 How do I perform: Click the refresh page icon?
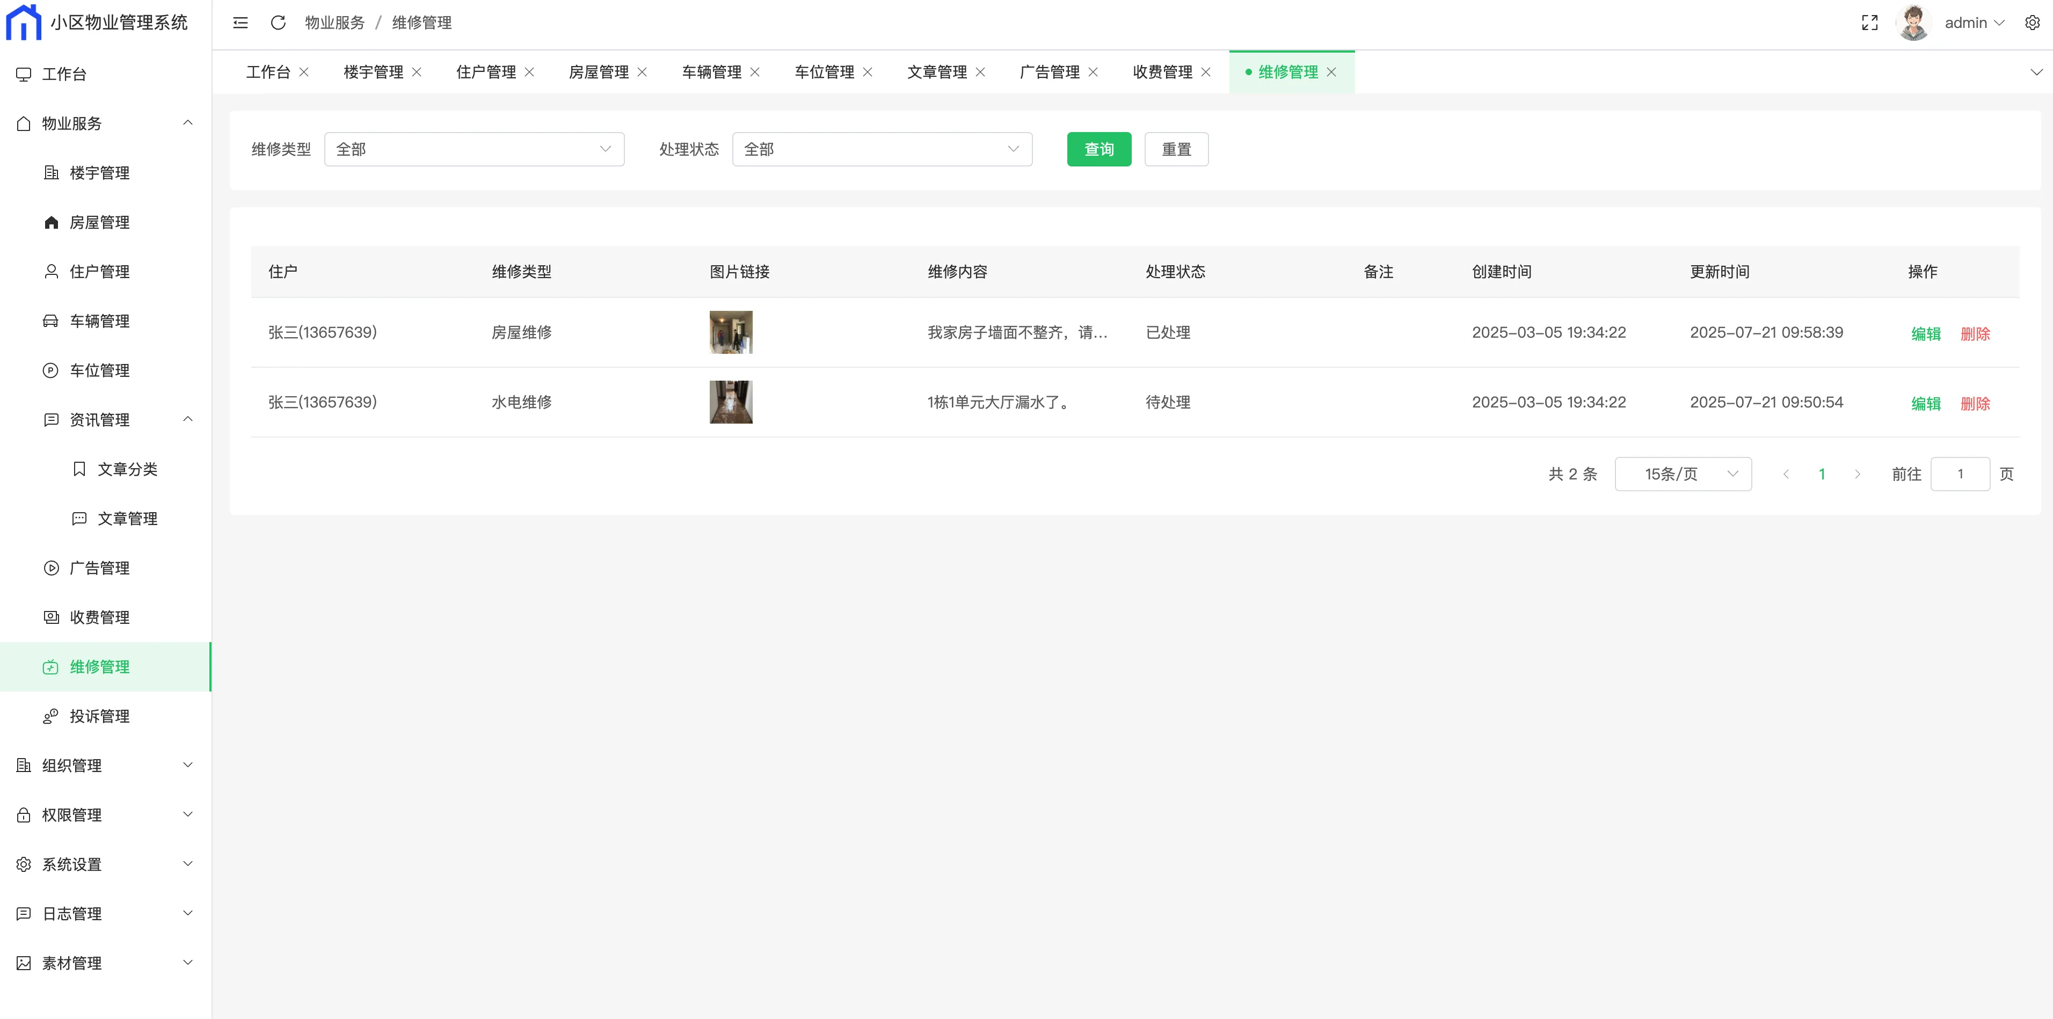278,23
